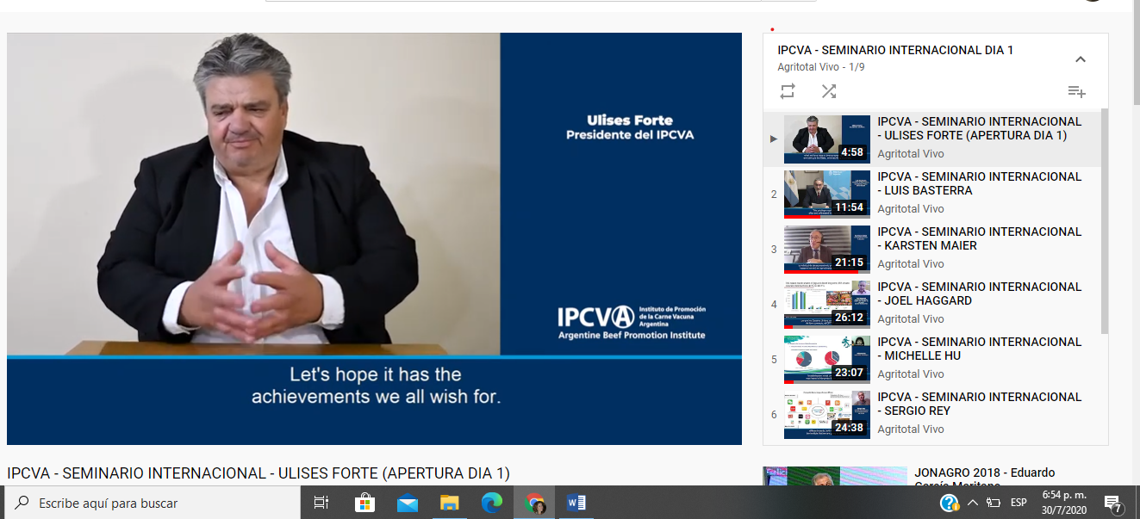Open Microsoft Word from the taskbar
This screenshot has width=1140, height=519.
pyautogui.click(x=576, y=503)
